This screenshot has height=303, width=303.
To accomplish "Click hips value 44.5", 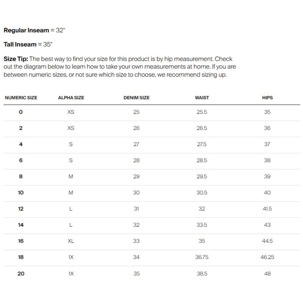I will (x=267, y=241).
